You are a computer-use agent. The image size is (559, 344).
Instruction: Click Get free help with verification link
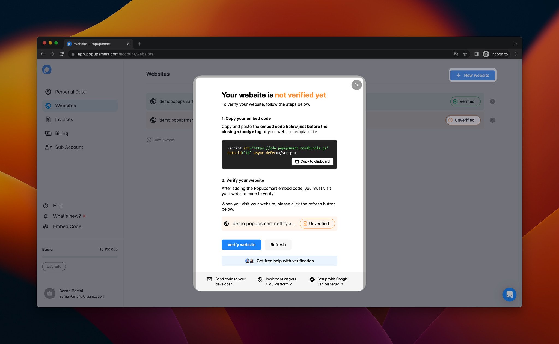279,260
